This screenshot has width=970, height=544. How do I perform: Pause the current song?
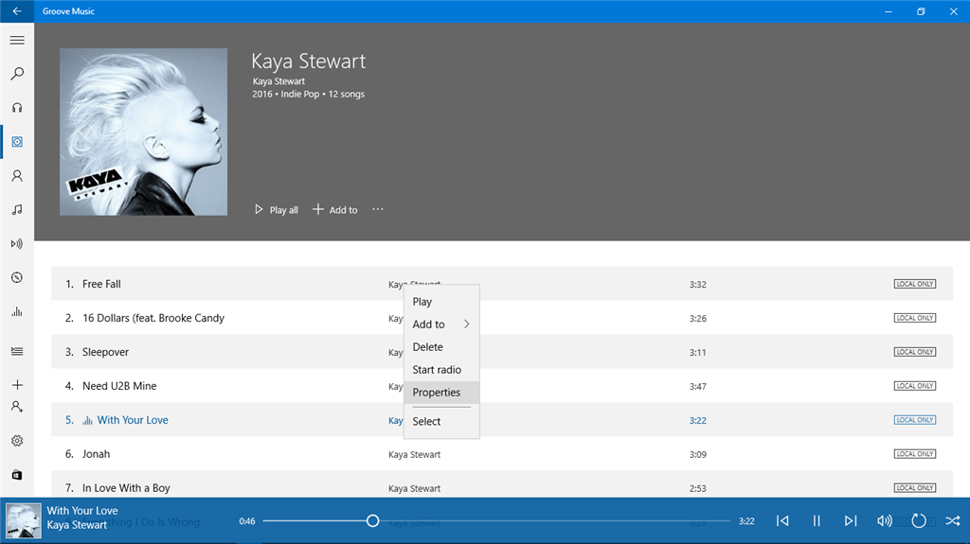tap(817, 521)
